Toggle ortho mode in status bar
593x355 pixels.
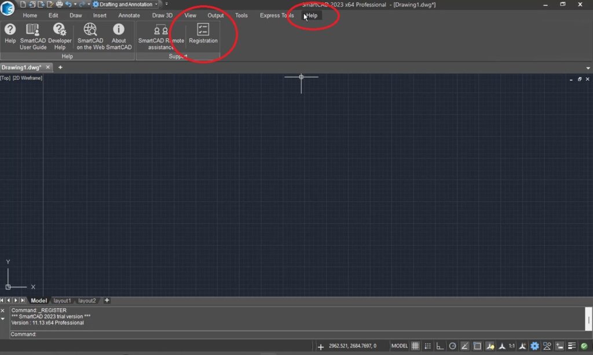point(440,346)
